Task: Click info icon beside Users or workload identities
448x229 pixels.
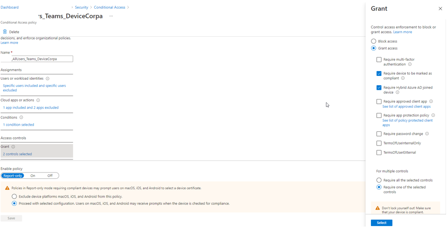Action: tap(48, 78)
